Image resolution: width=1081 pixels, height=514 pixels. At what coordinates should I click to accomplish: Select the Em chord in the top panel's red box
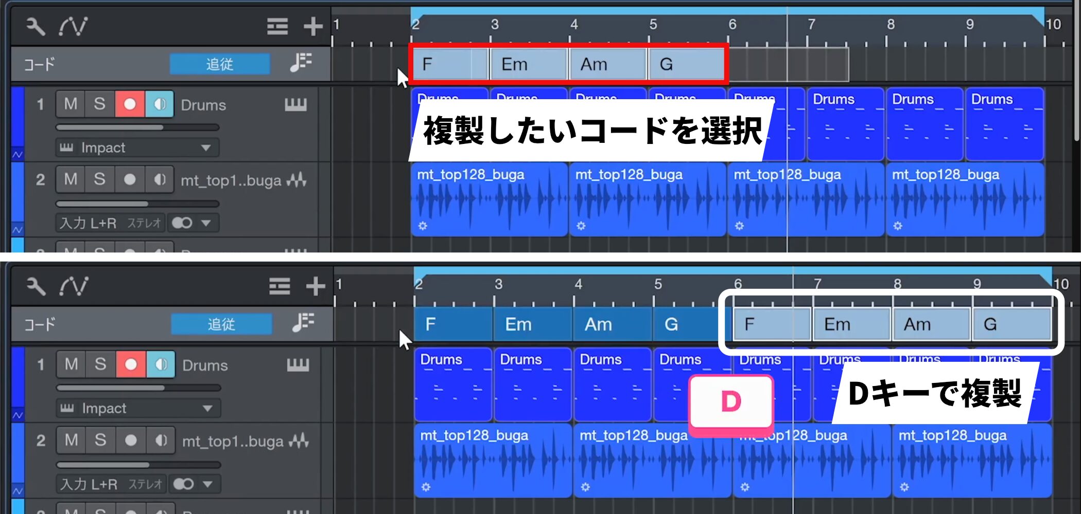(x=529, y=65)
